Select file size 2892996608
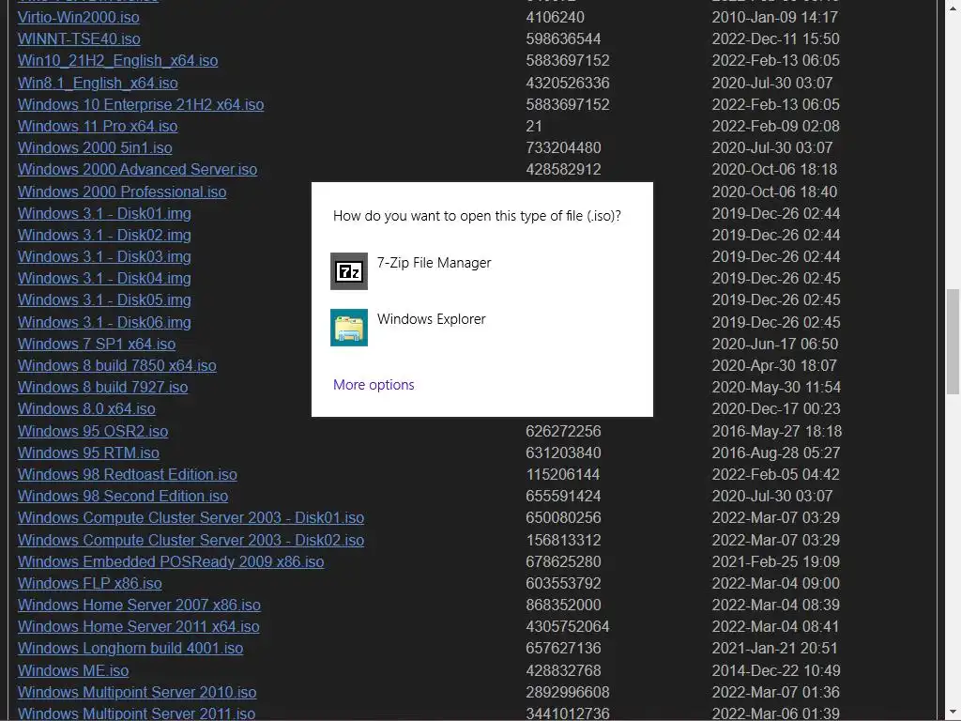The height and width of the screenshot is (721, 961). 568,692
